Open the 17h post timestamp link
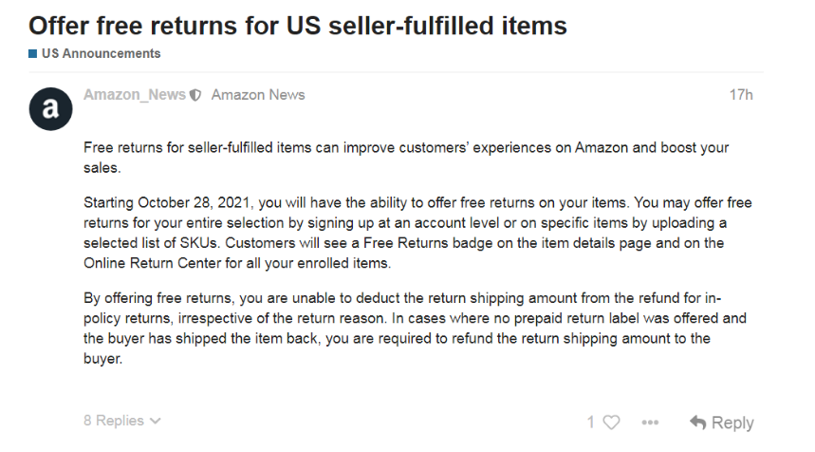 coord(741,95)
